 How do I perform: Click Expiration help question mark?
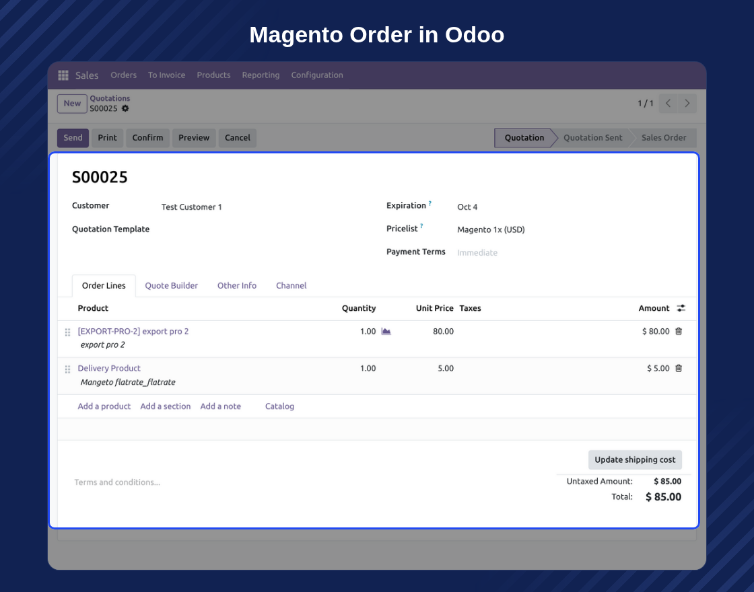point(430,203)
